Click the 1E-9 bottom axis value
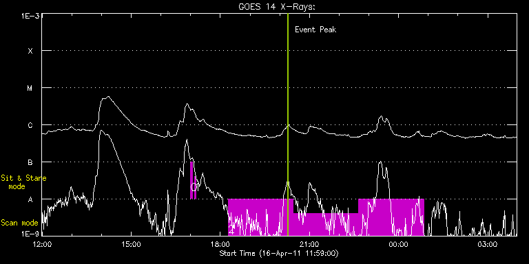529x264 pixels. 31,234
